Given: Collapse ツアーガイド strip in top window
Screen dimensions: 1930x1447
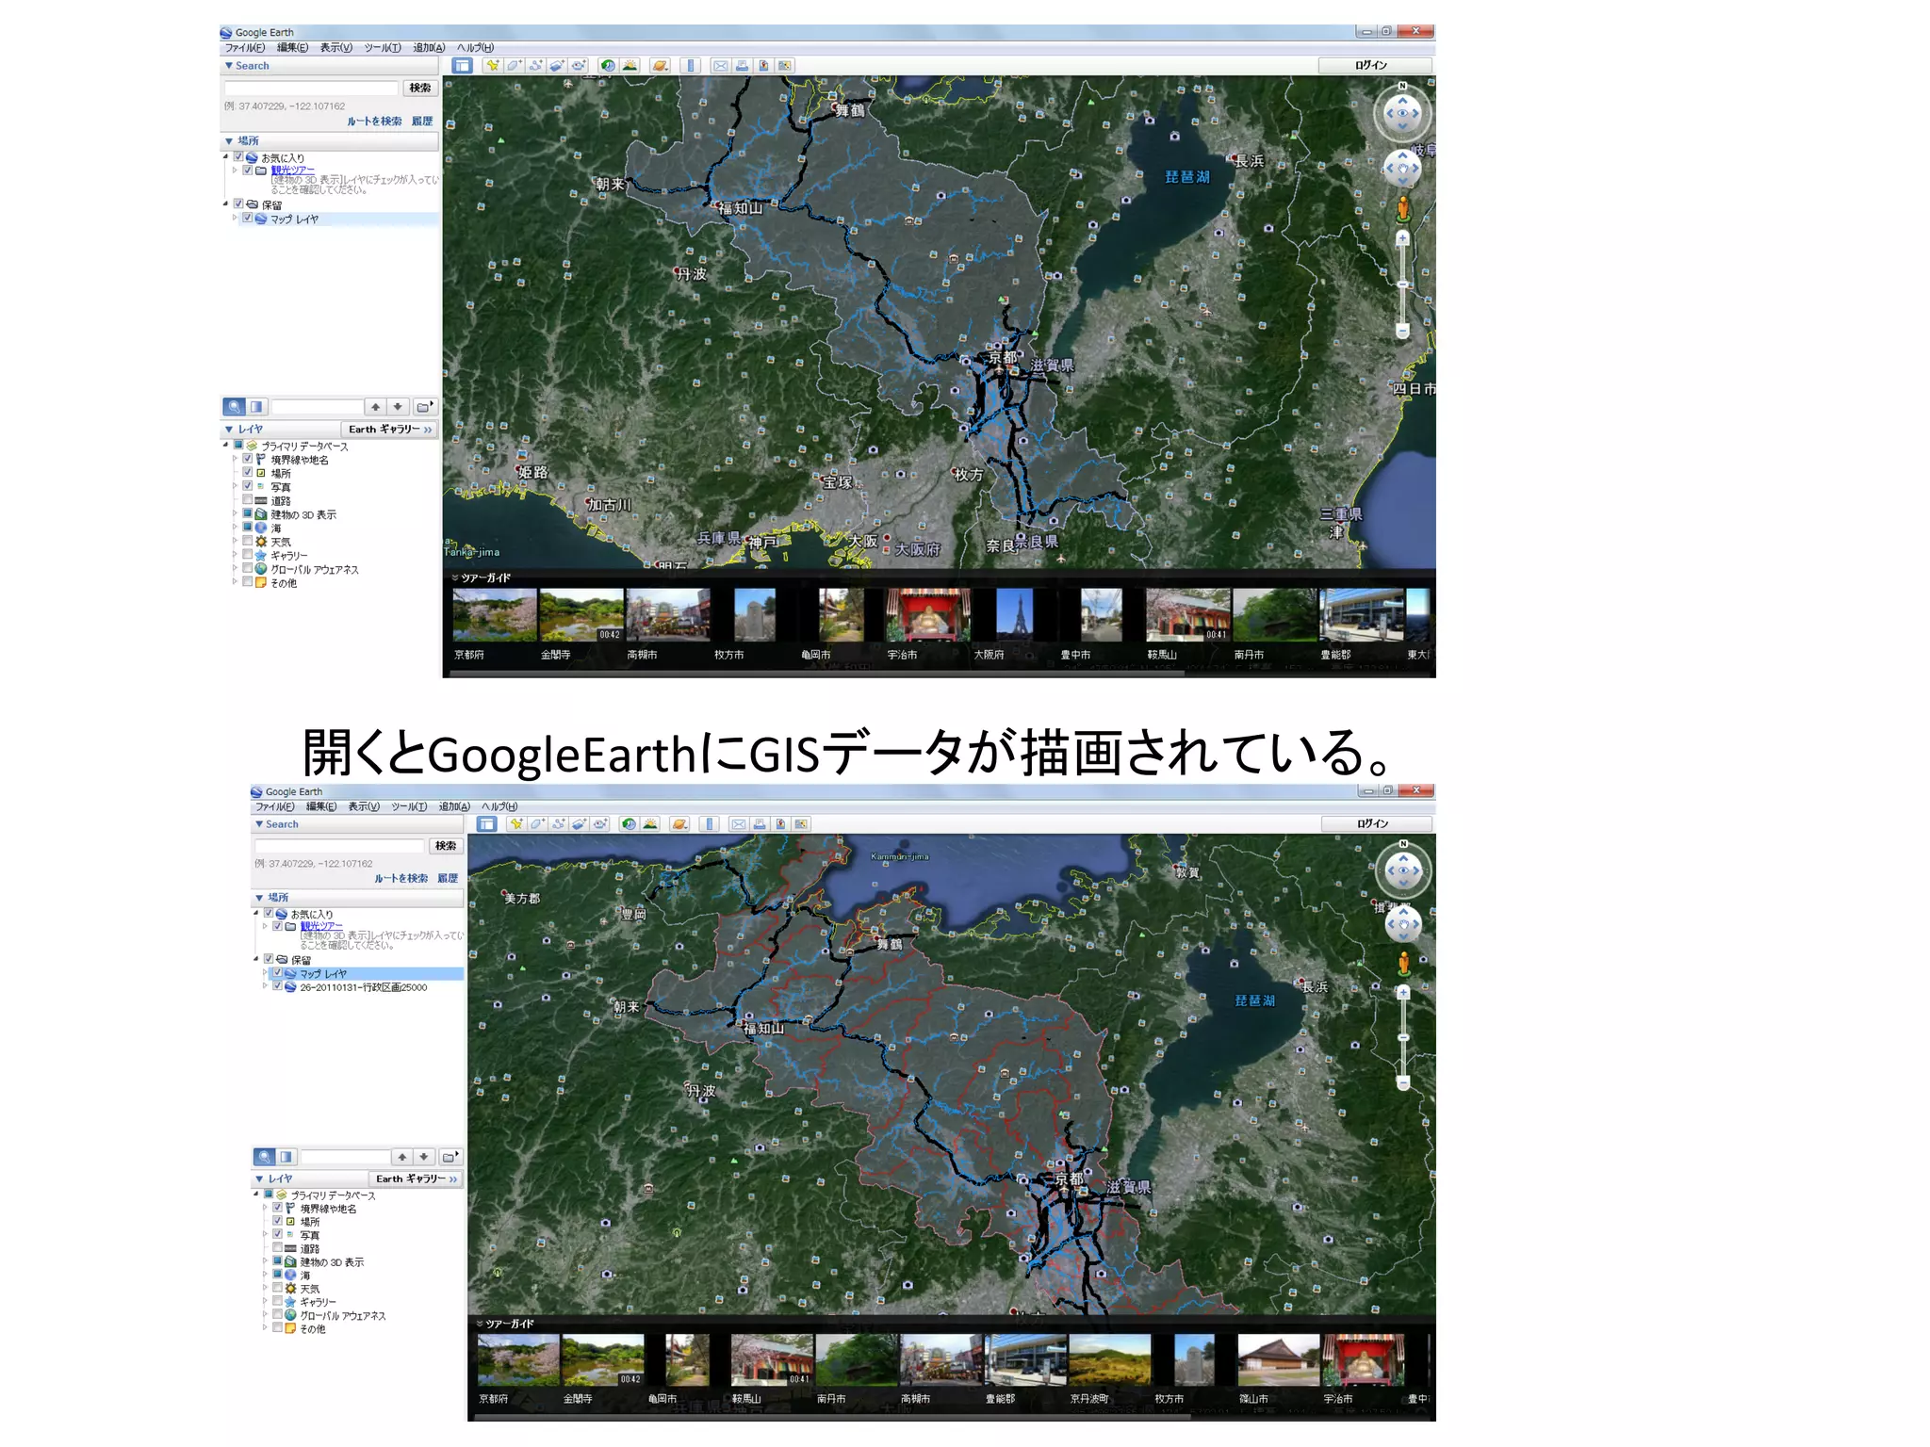Looking at the screenshot, I should coord(454,577).
